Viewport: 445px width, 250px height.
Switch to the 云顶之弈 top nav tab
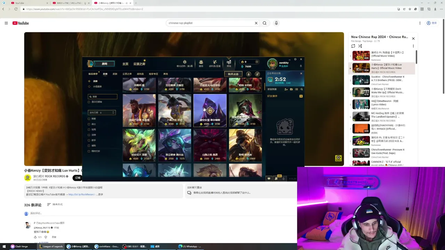click(x=139, y=64)
